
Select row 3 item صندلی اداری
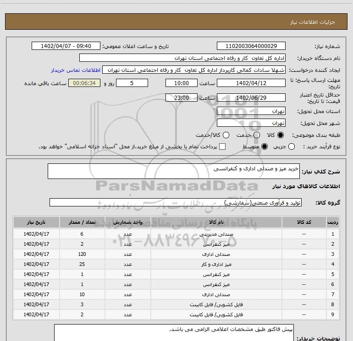coord(216,254)
